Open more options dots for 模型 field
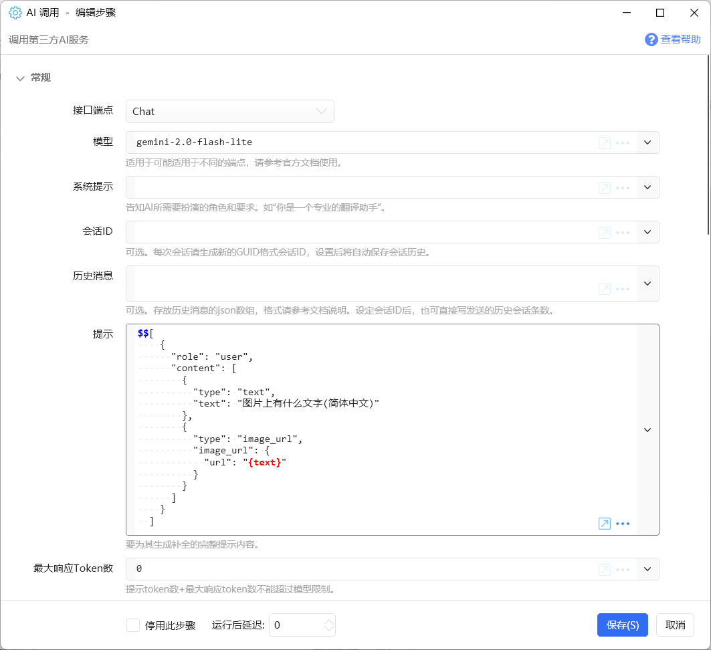Image resolution: width=711 pixels, height=650 pixels. 623,143
